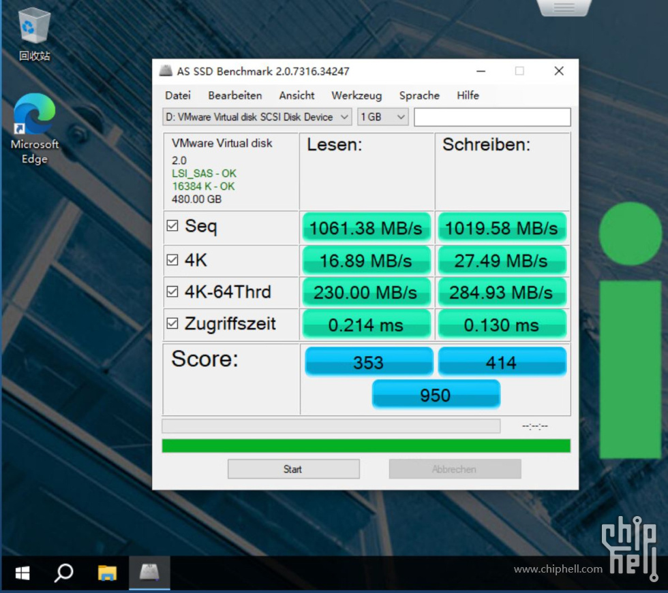Click the Schreiben column header
668x593 pixels.
coord(486,144)
